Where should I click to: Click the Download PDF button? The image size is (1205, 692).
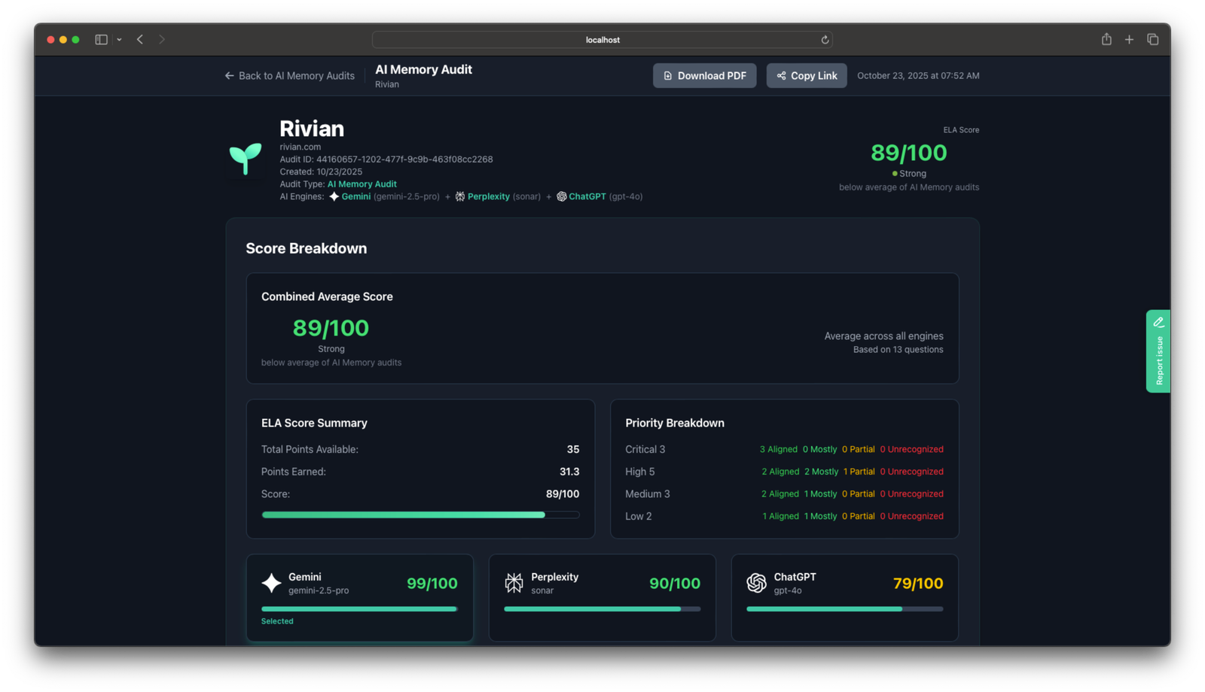(x=704, y=75)
